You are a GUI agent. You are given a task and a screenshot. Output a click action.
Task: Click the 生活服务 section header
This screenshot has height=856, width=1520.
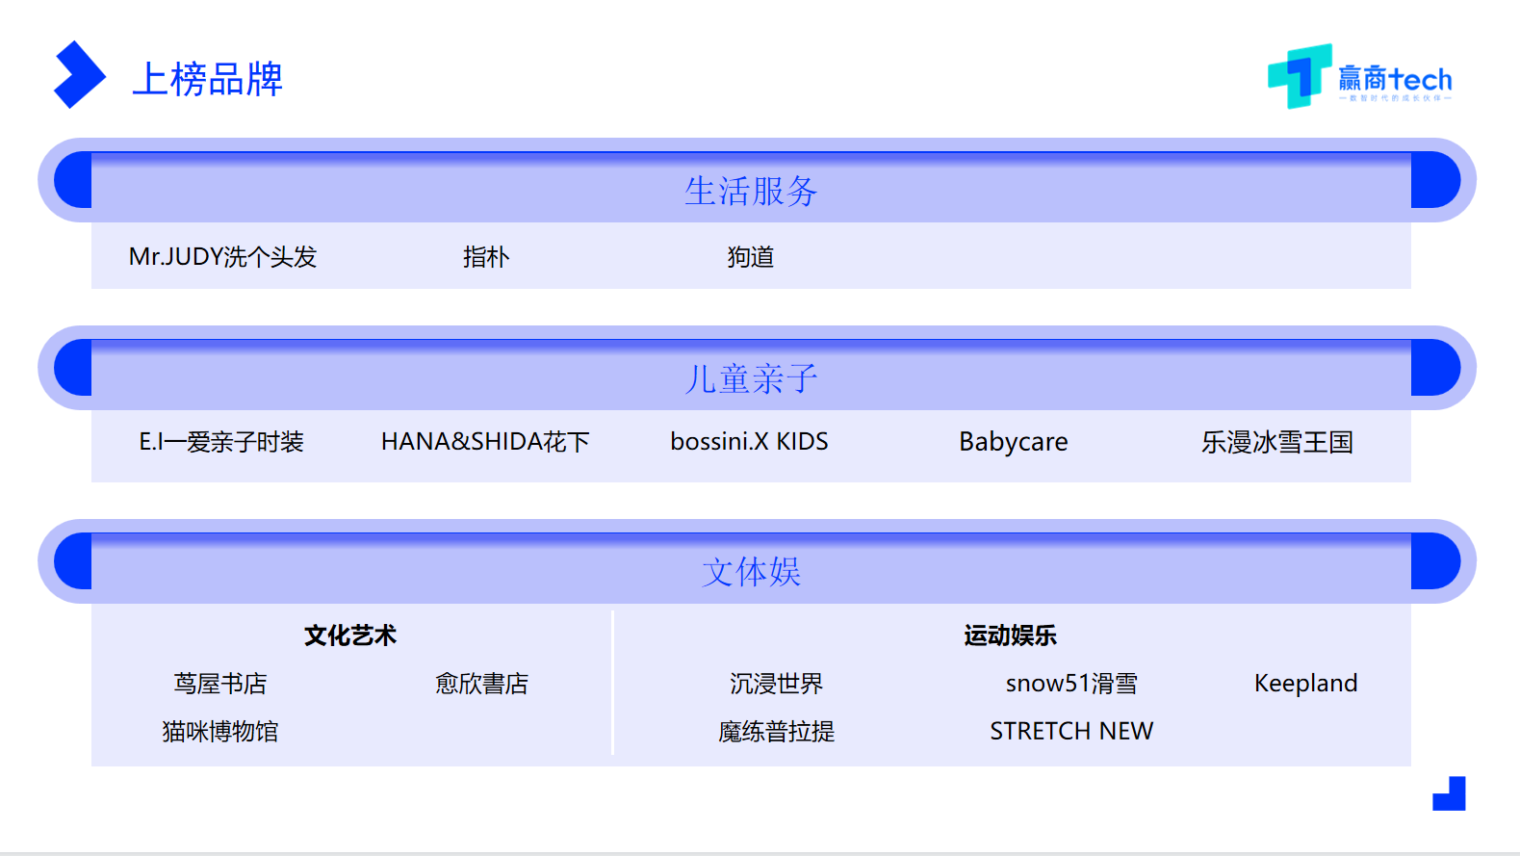click(x=751, y=191)
